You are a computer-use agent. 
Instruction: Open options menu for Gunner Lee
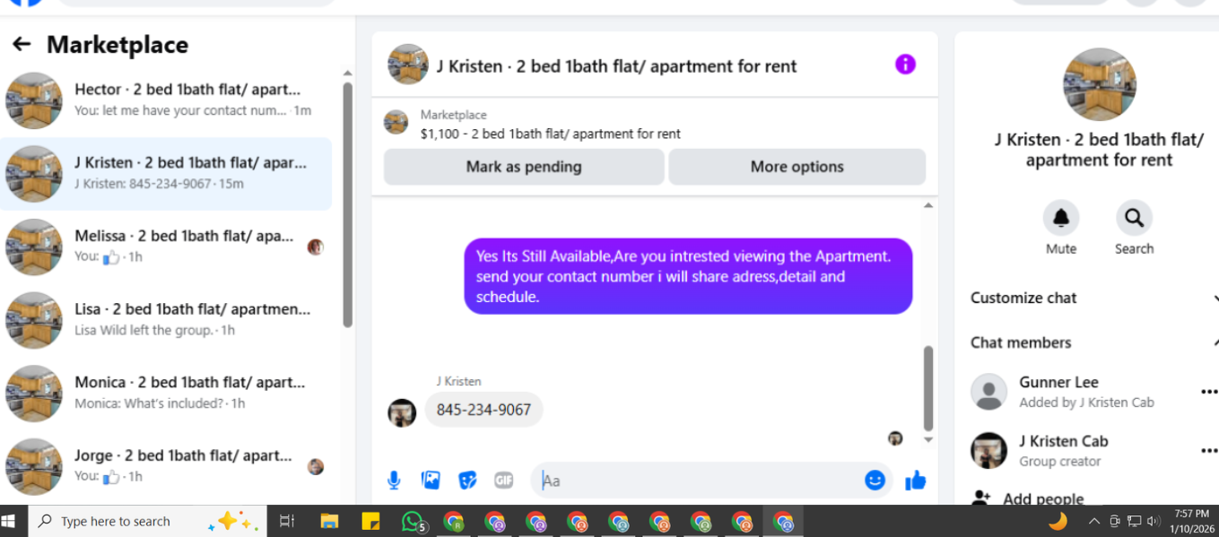(1209, 392)
